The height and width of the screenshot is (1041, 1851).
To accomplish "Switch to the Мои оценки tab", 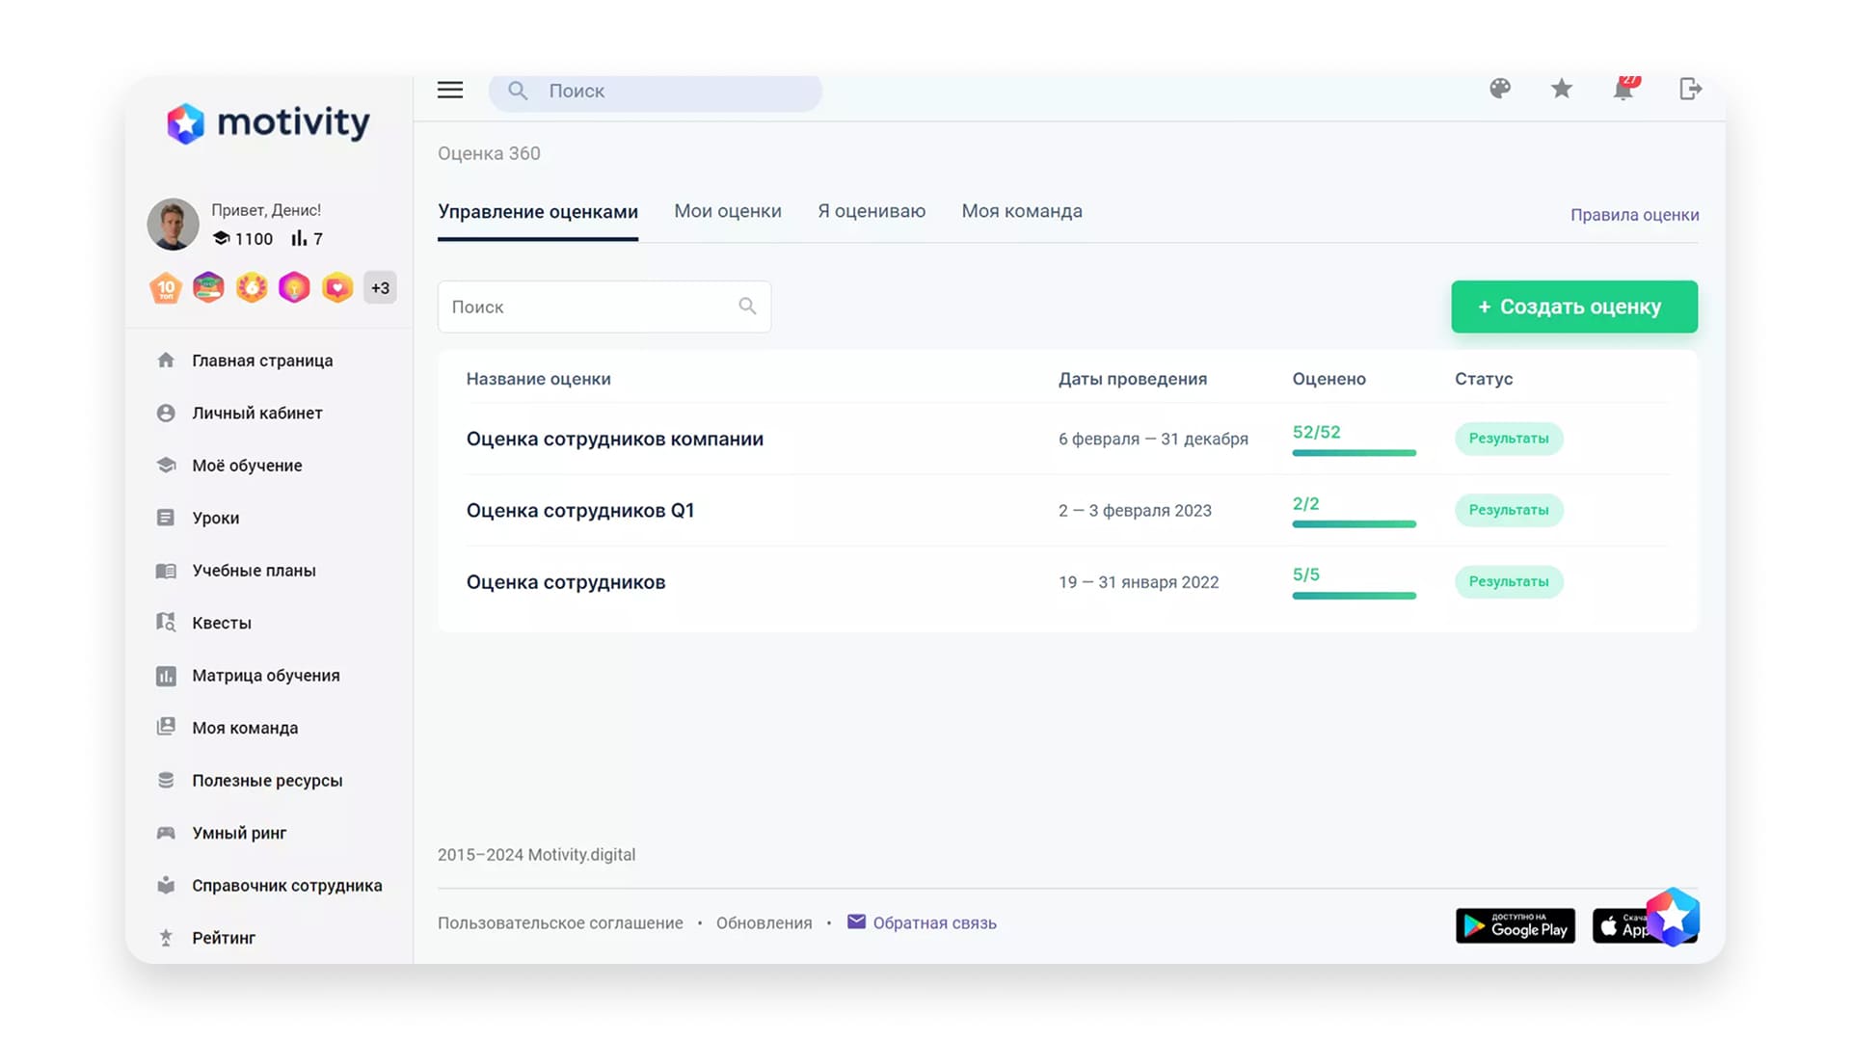I will pyautogui.click(x=727, y=211).
